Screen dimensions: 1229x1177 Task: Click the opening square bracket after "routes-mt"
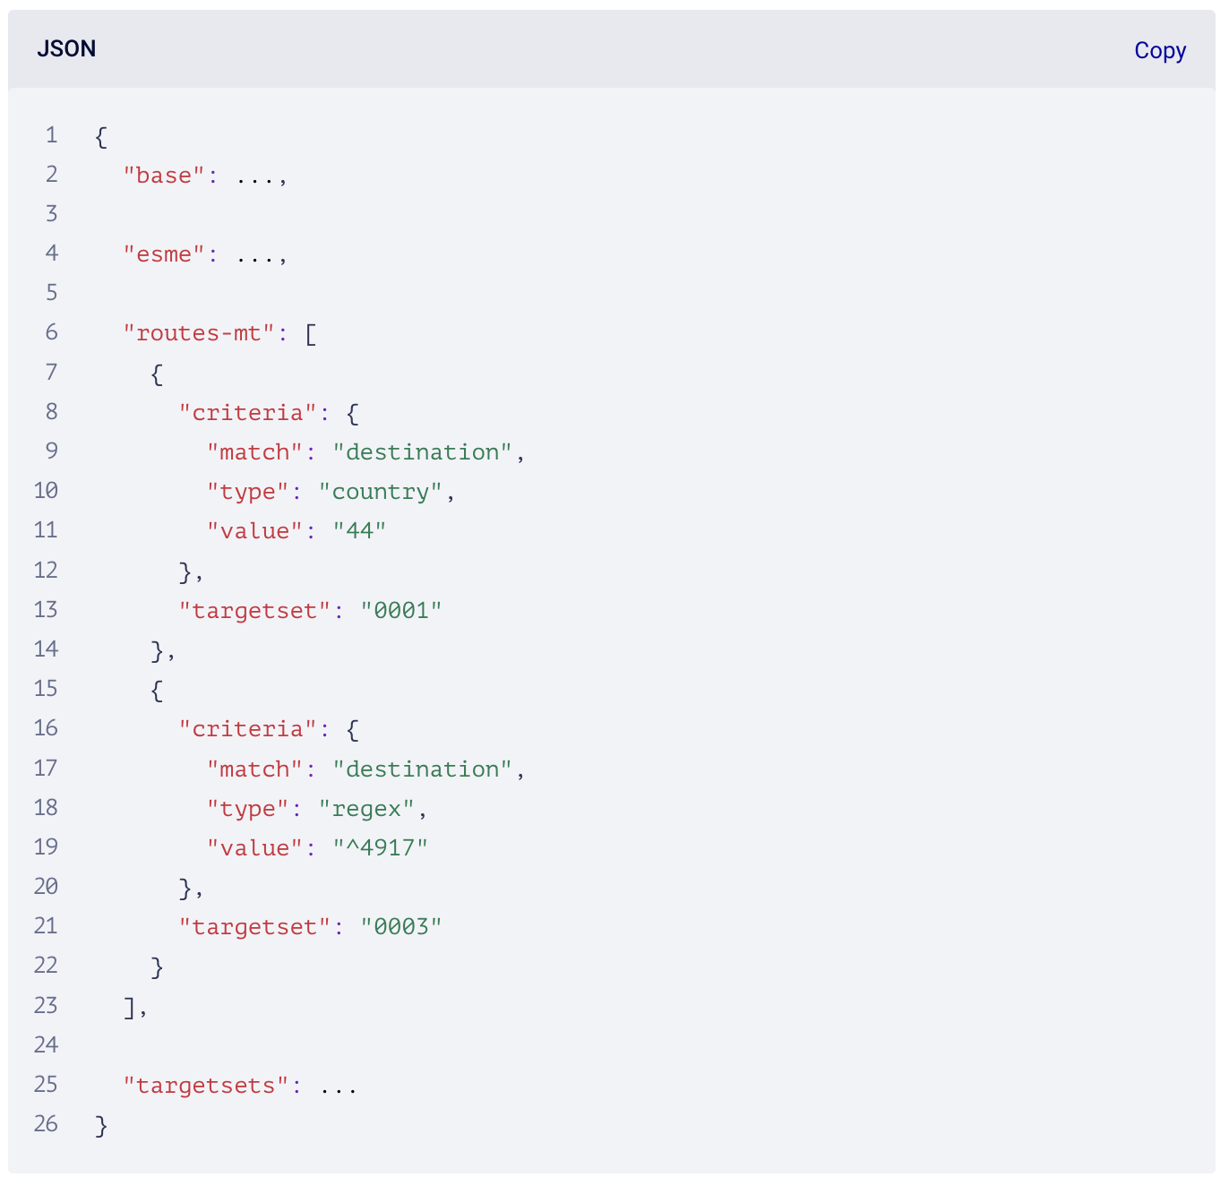[x=310, y=334]
